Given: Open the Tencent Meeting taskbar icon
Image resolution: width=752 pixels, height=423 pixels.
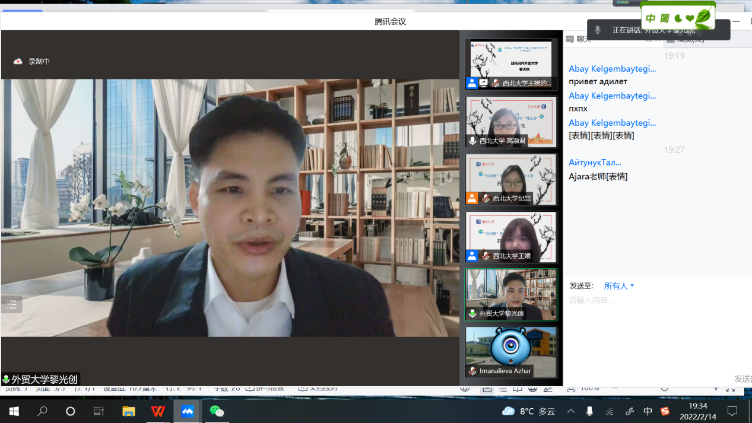Looking at the screenshot, I should tap(188, 411).
